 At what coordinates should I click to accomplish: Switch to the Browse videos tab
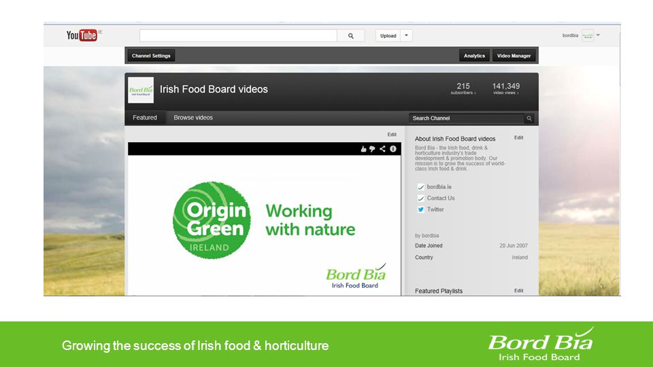[193, 118]
